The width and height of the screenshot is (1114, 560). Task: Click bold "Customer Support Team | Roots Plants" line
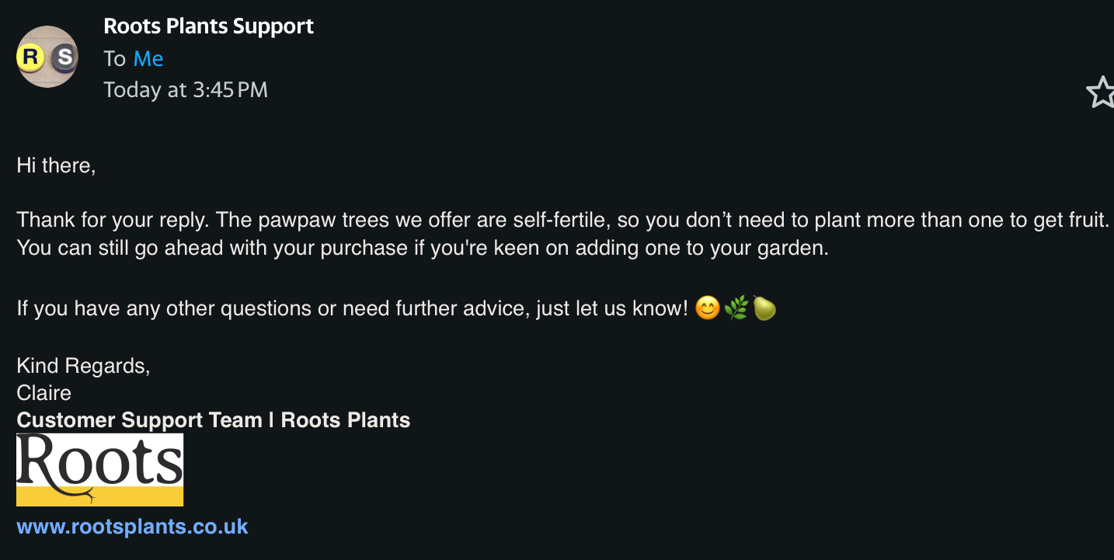pos(214,420)
